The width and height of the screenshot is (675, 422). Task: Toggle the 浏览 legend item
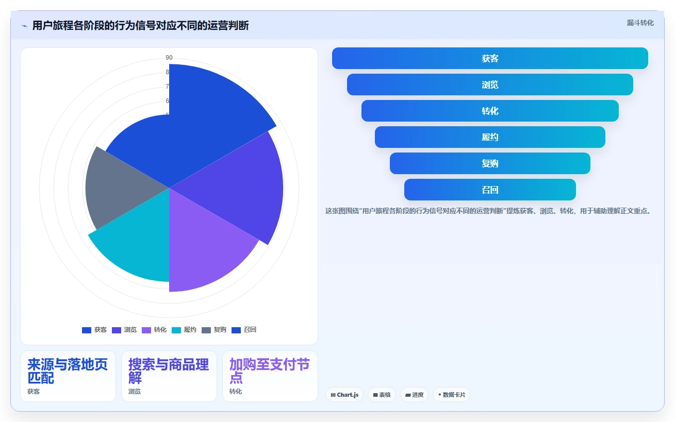click(x=124, y=330)
